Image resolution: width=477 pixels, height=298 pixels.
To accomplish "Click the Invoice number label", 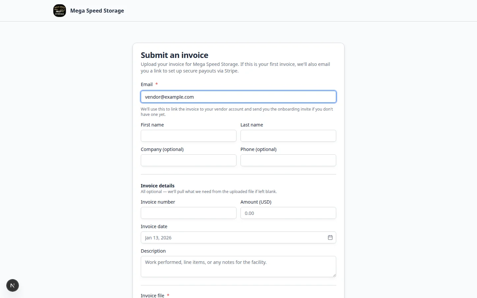I will click(x=158, y=202).
